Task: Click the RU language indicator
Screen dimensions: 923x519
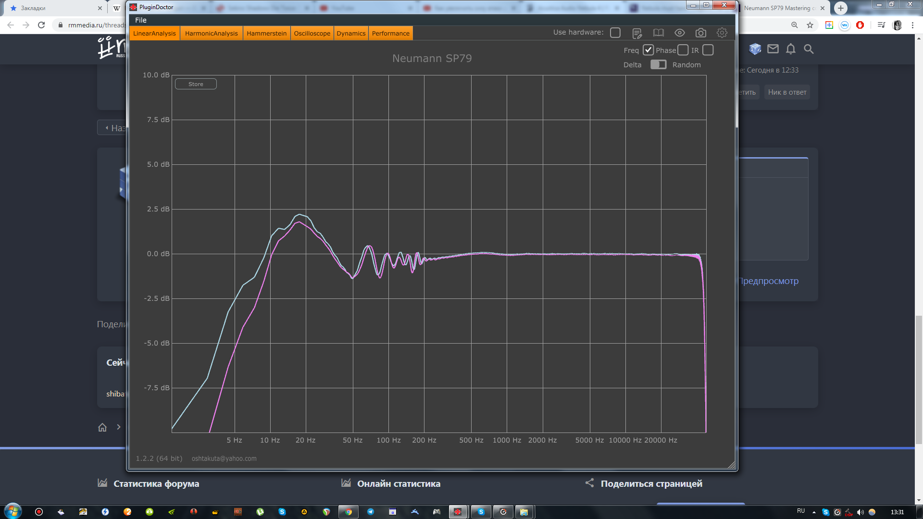Action: tap(801, 511)
